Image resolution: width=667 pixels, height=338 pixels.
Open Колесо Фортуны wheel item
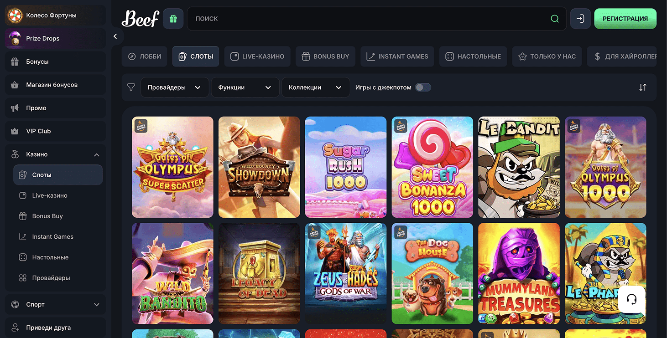55,15
